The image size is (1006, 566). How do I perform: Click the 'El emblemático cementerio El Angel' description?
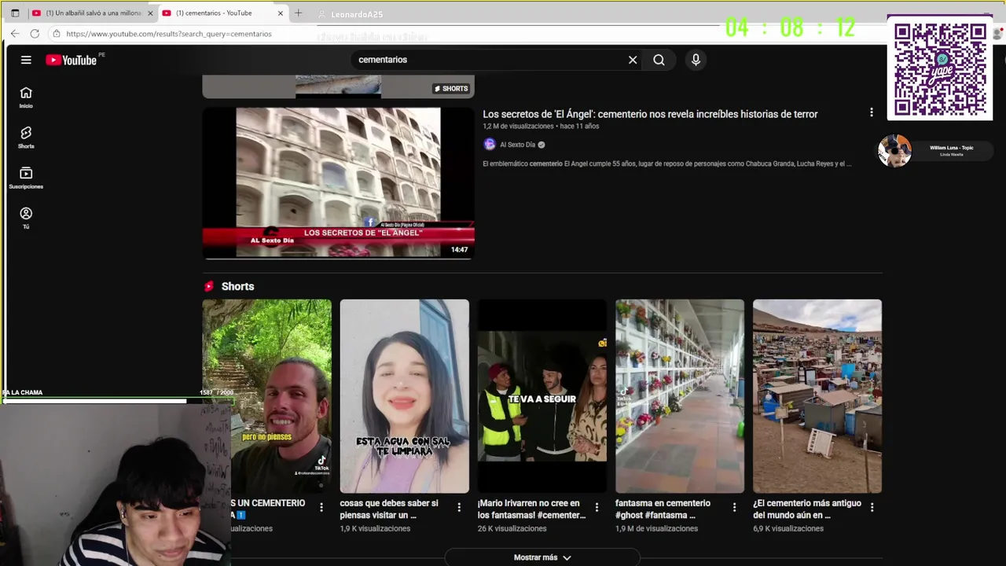666,164
